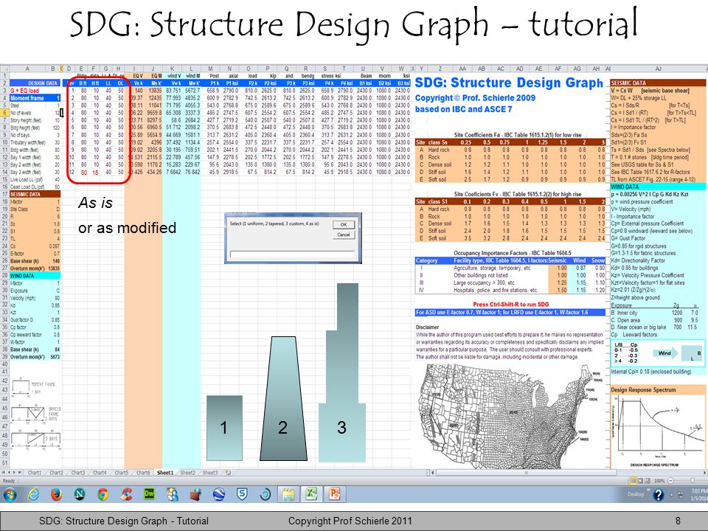The image size is (708, 531).
Task: Show hidden system tray icons
Action: click(x=672, y=495)
